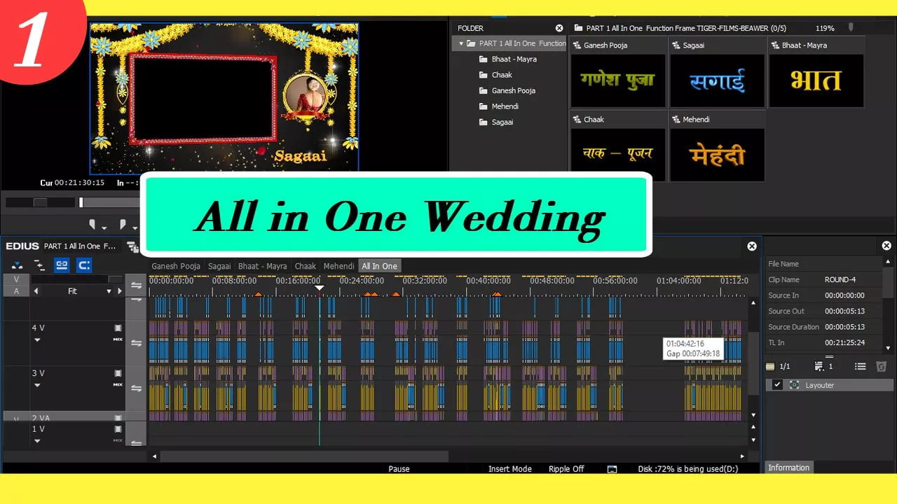
Task: Click the sequence settings icon beside project name
Action: click(x=132, y=246)
